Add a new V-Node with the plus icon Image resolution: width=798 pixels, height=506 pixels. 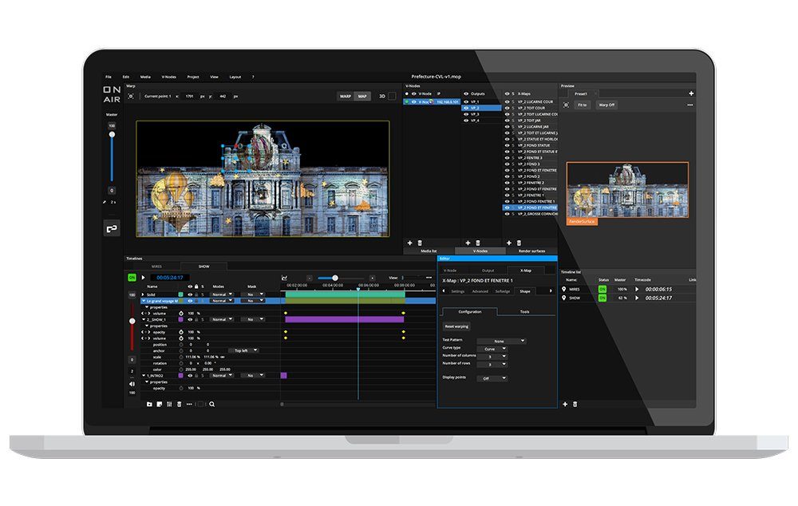pyautogui.click(x=409, y=243)
